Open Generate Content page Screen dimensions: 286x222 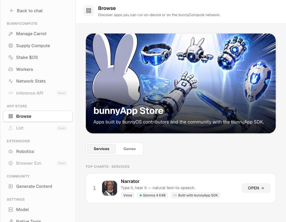(38, 186)
